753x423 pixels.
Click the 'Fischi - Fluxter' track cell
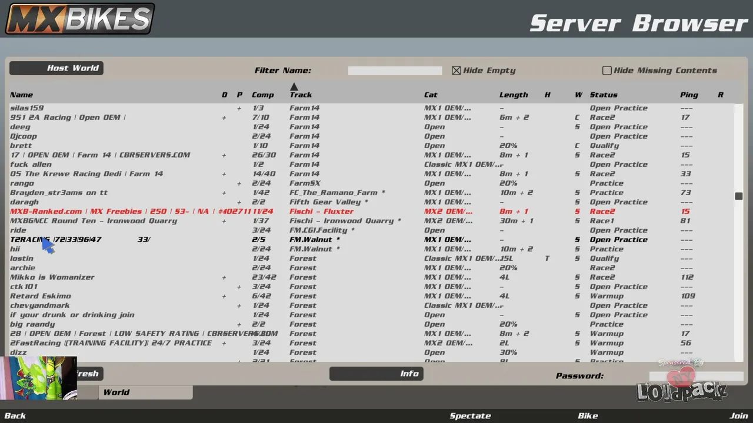pos(321,211)
